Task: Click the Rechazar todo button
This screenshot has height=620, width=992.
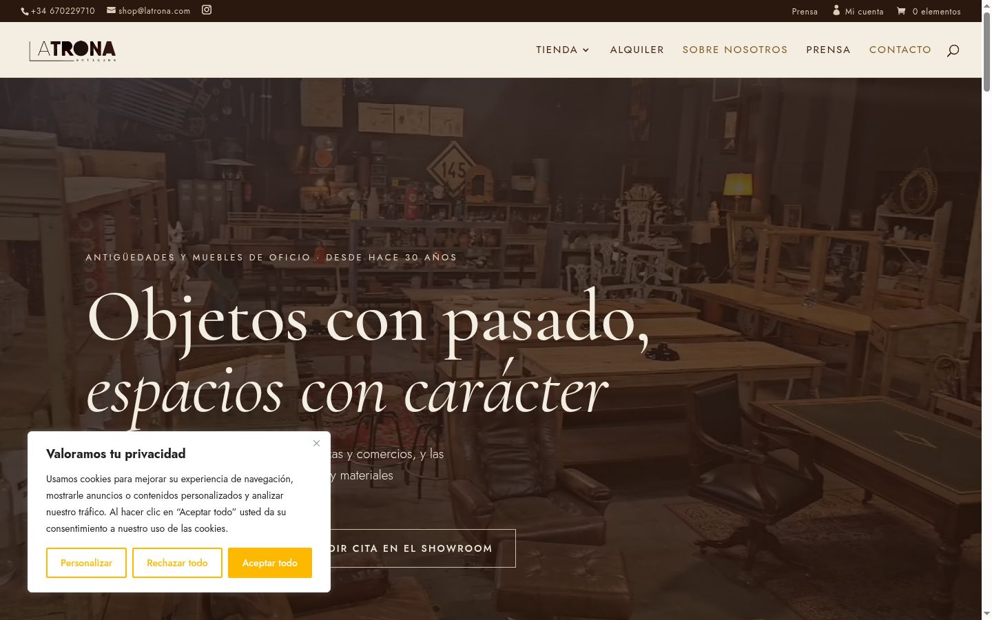Action: pyautogui.click(x=177, y=563)
